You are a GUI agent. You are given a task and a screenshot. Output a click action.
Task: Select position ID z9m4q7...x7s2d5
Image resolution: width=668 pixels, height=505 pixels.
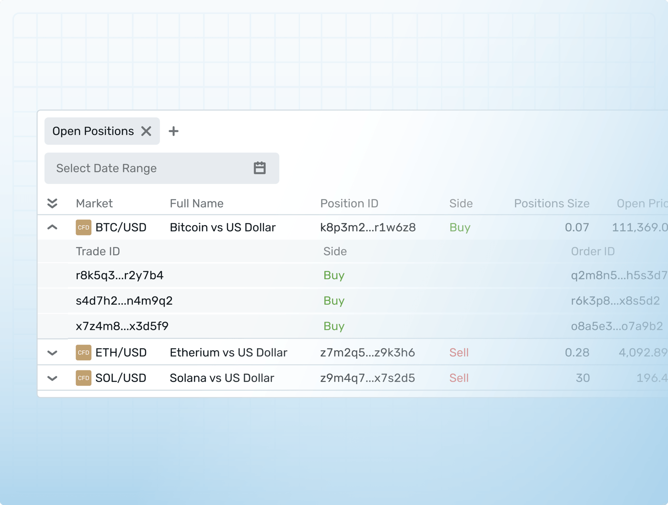point(367,378)
